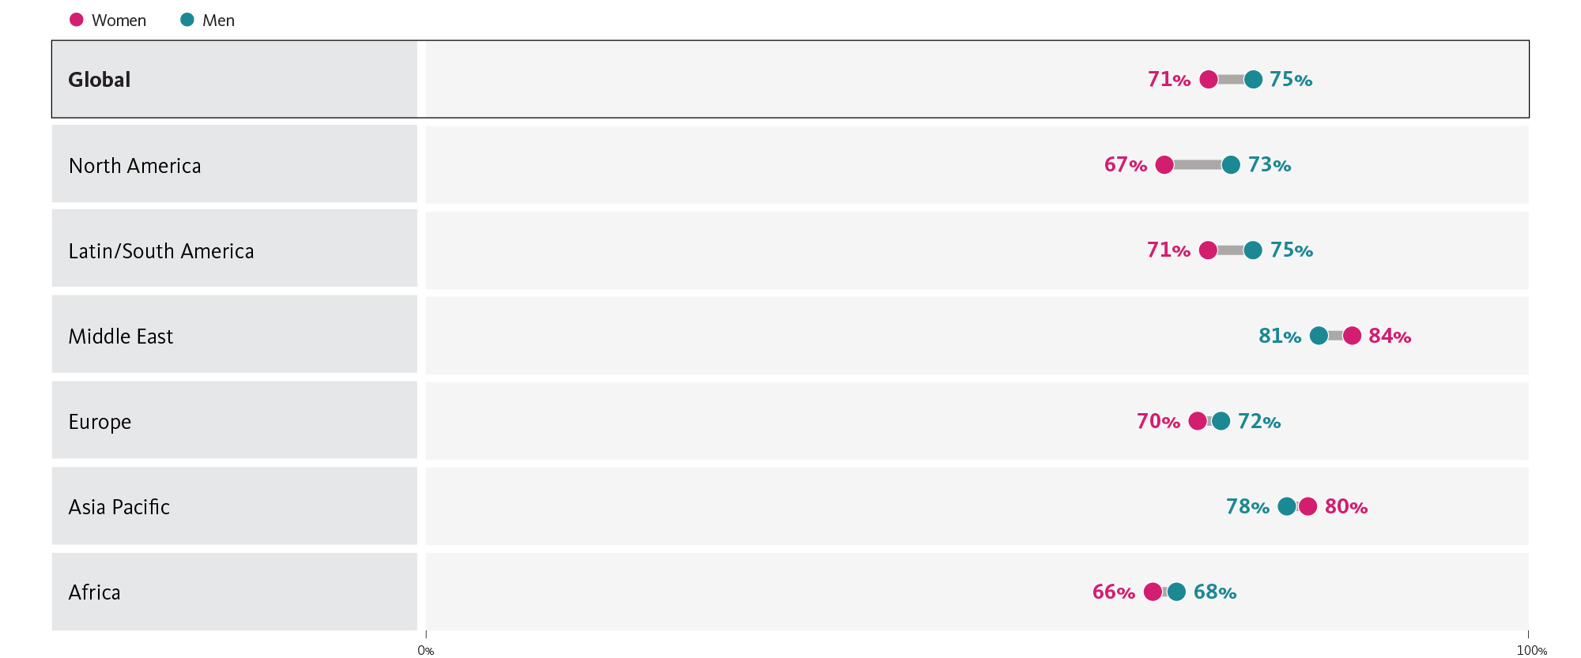Select Middle East men 81% dot

coord(1319,336)
